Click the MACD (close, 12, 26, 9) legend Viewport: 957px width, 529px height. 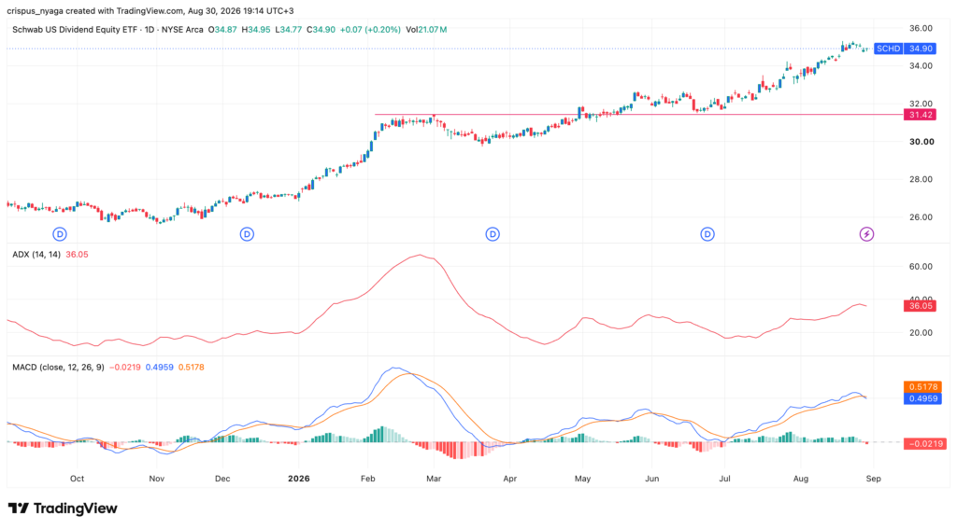click(x=58, y=368)
